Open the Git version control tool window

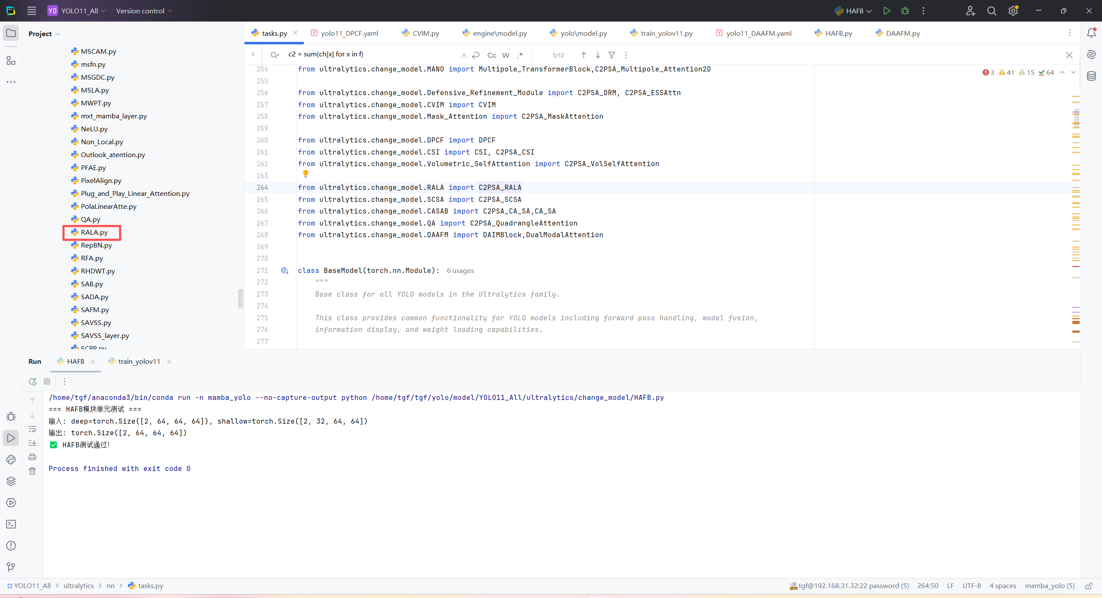pyautogui.click(x=11, y=567)
